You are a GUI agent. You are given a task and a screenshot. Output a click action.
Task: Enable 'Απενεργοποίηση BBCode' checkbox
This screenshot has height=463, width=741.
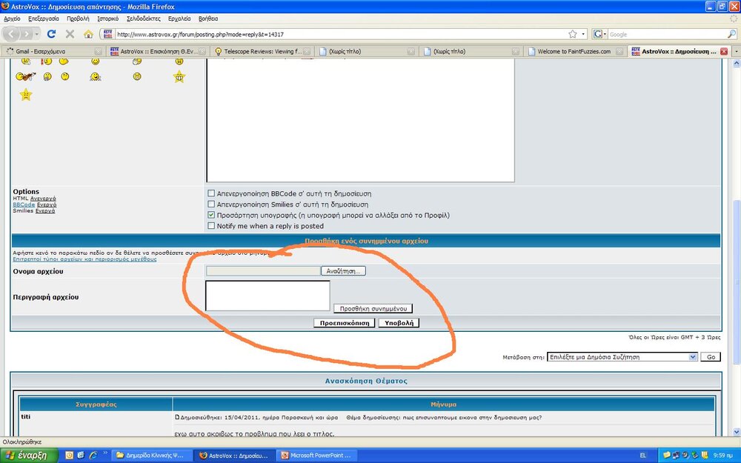click(x=212, y=194)
